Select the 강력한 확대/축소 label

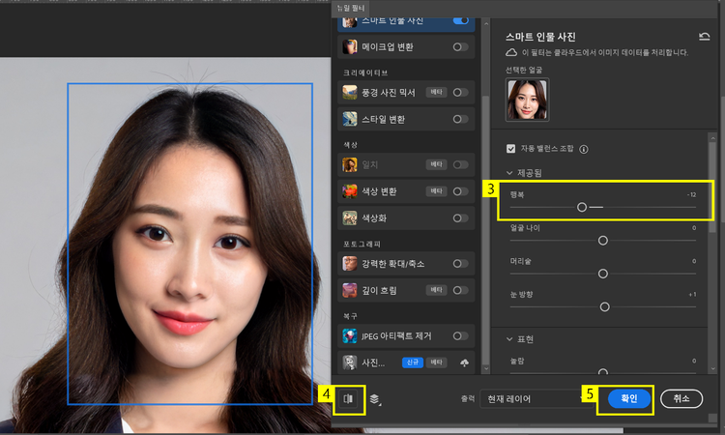(x=392, y=264)
